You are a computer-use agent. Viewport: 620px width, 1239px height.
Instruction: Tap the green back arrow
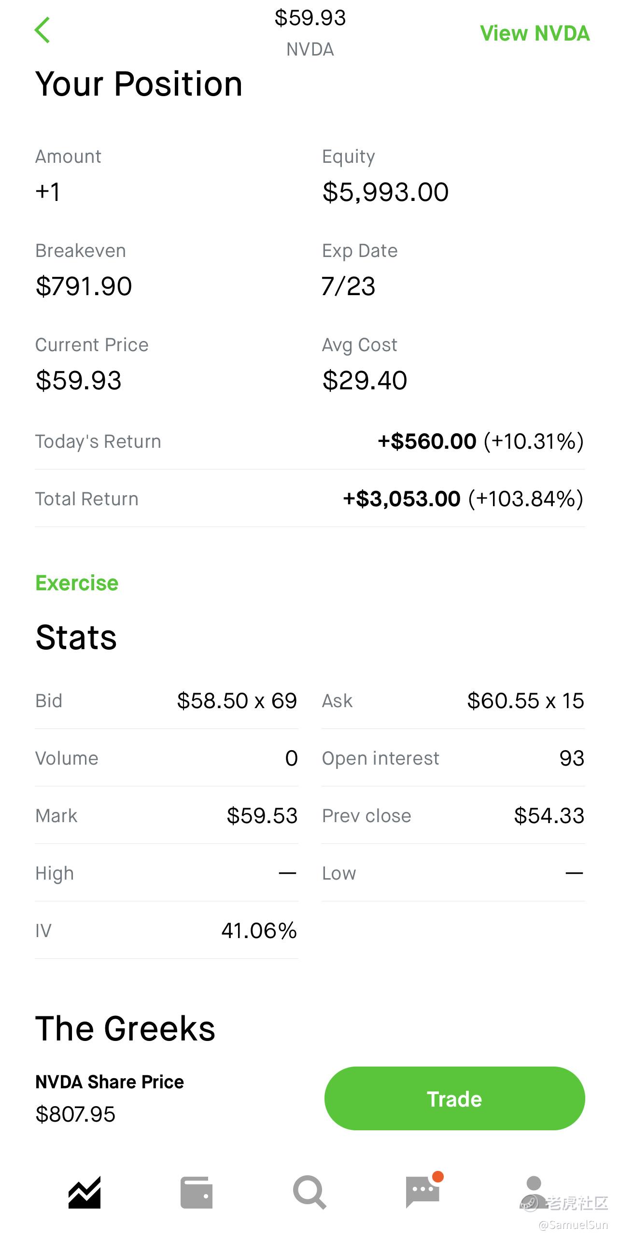(42, 30)
